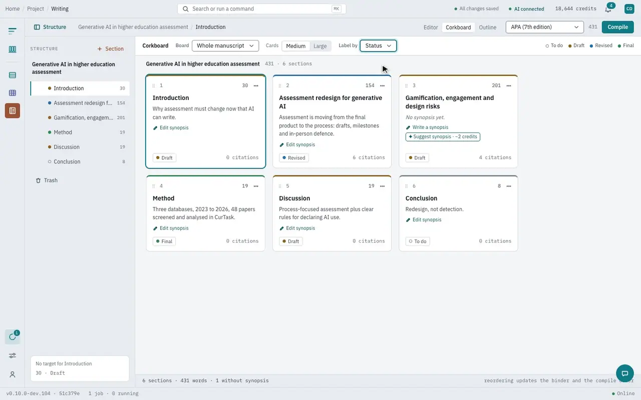Open the profile person icon in left rail
This screenshot has width=641, height=400.
click(x=13, y=374)
